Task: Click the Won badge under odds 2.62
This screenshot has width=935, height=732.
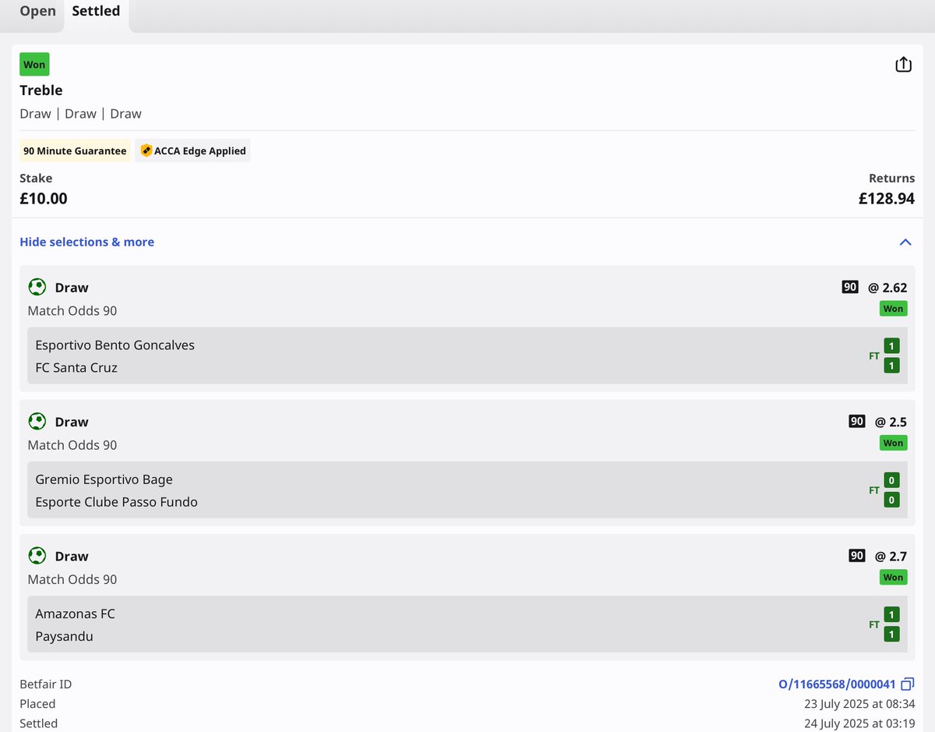Action: [x=893, y=309]
